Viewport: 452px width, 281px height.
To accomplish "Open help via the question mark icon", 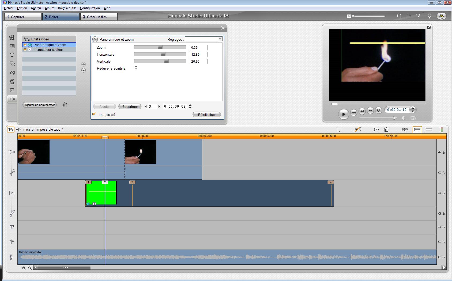I will pos(418,16).
